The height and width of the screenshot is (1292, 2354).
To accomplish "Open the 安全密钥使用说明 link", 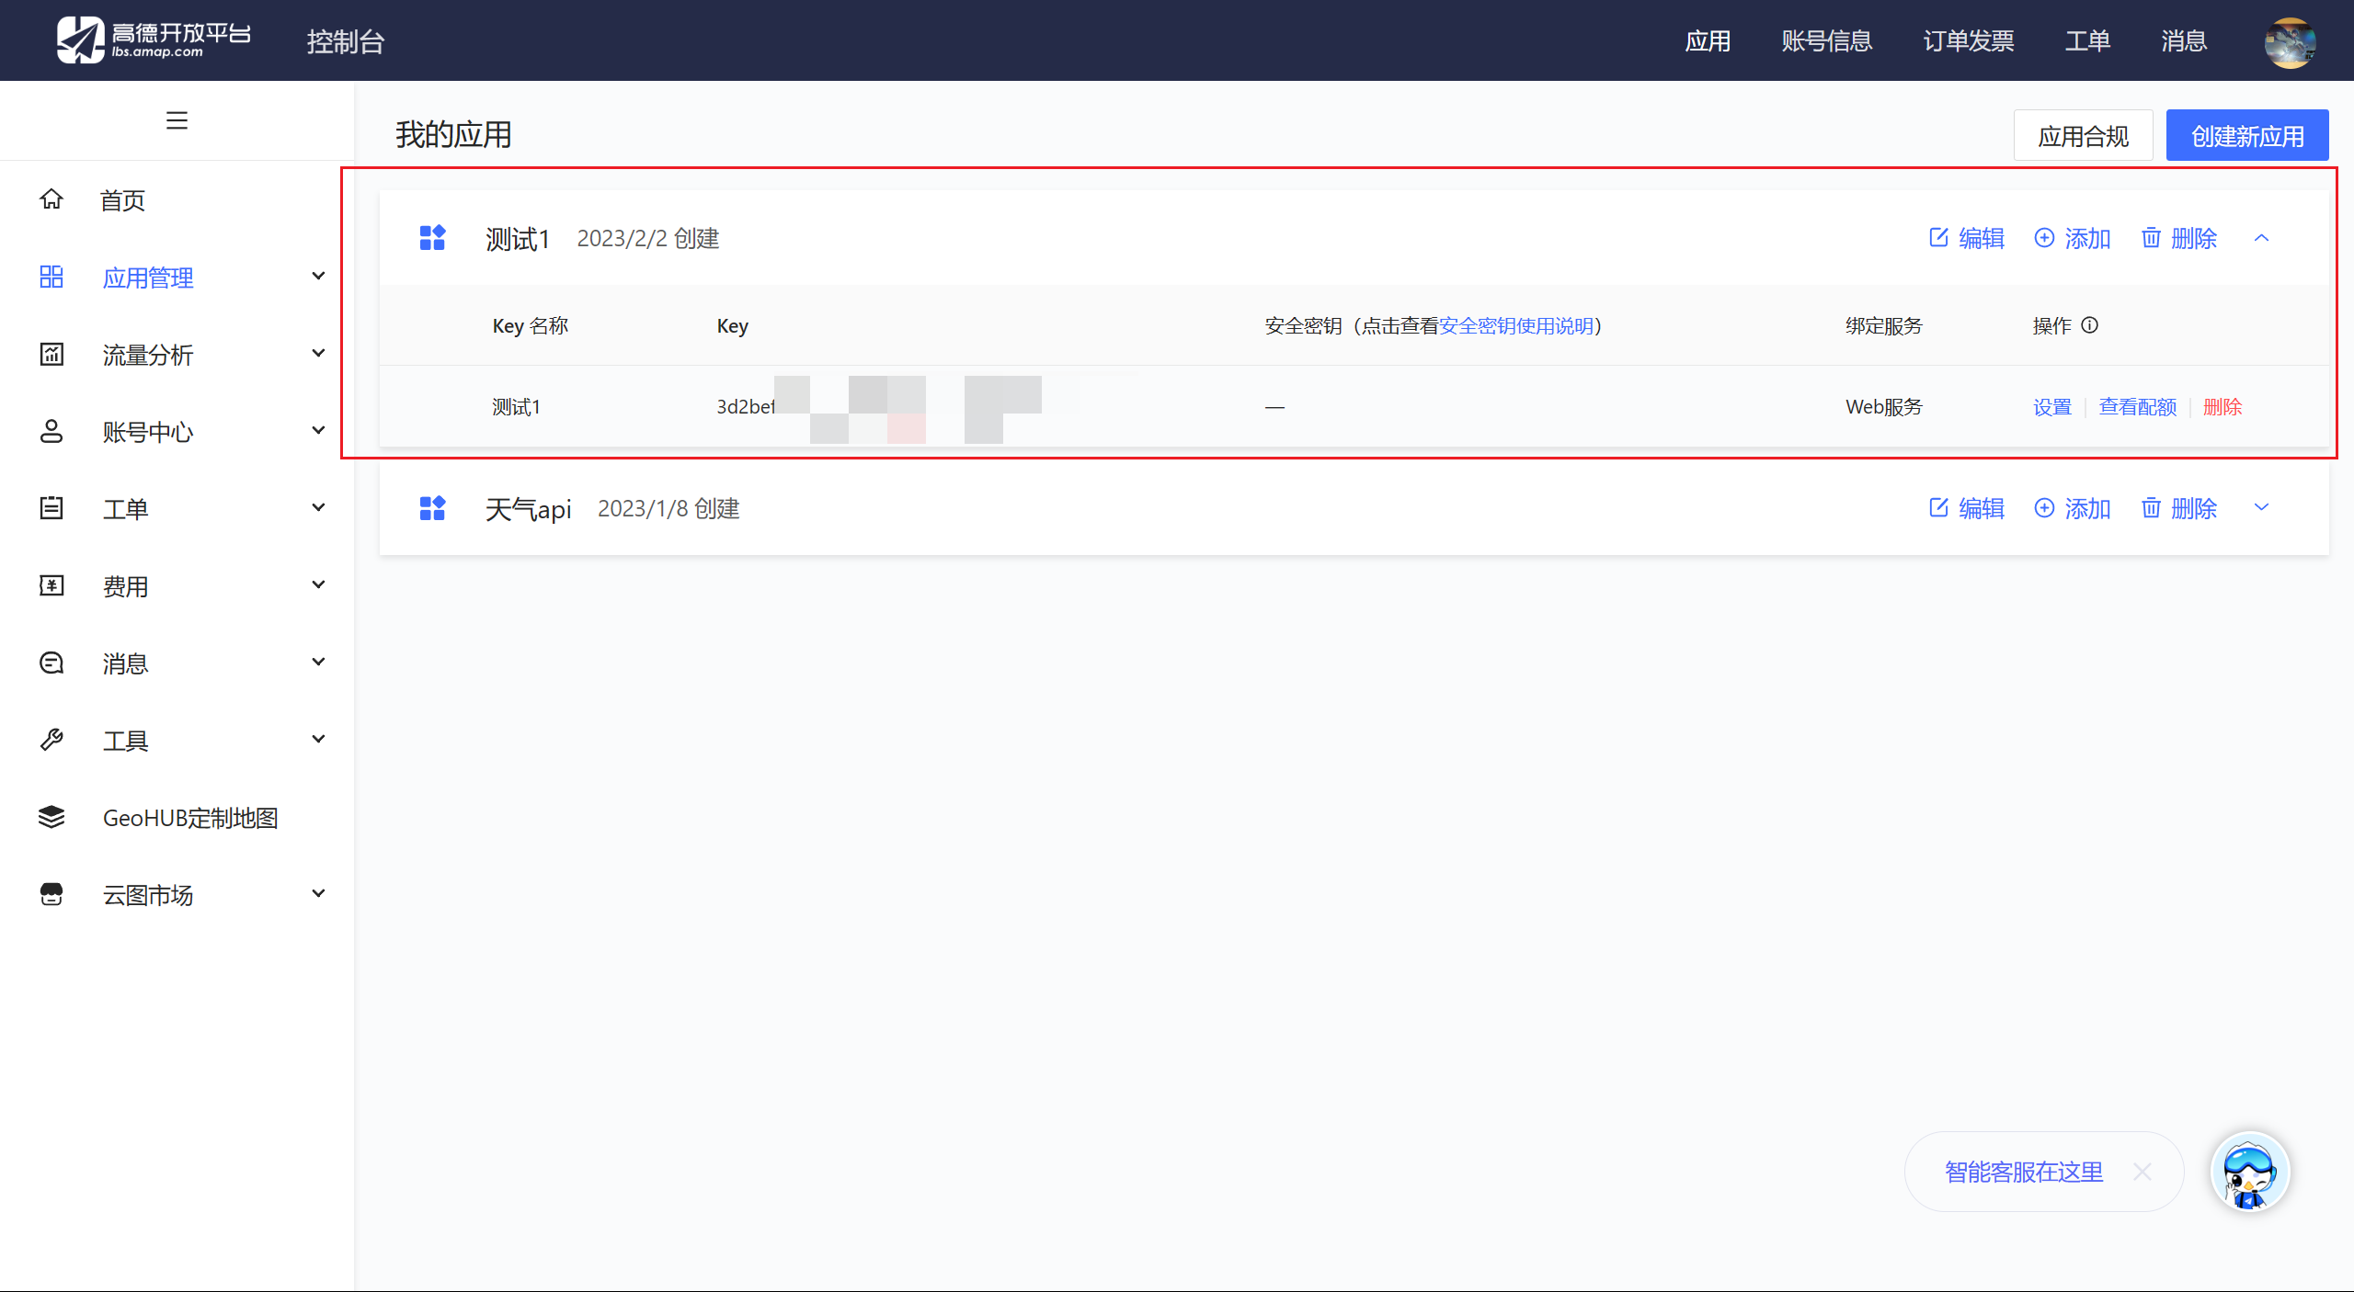I will 1515,326.
